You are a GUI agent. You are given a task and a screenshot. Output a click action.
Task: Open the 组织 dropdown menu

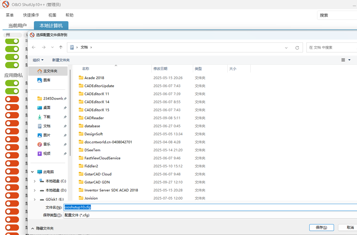(38, 60)
